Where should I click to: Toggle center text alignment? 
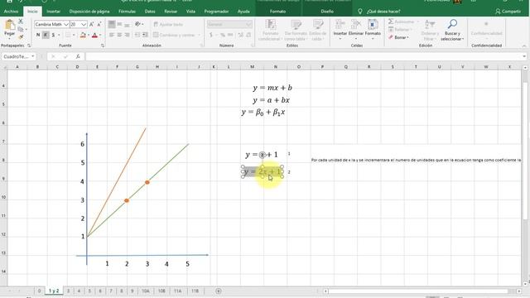tap(119, 35)
